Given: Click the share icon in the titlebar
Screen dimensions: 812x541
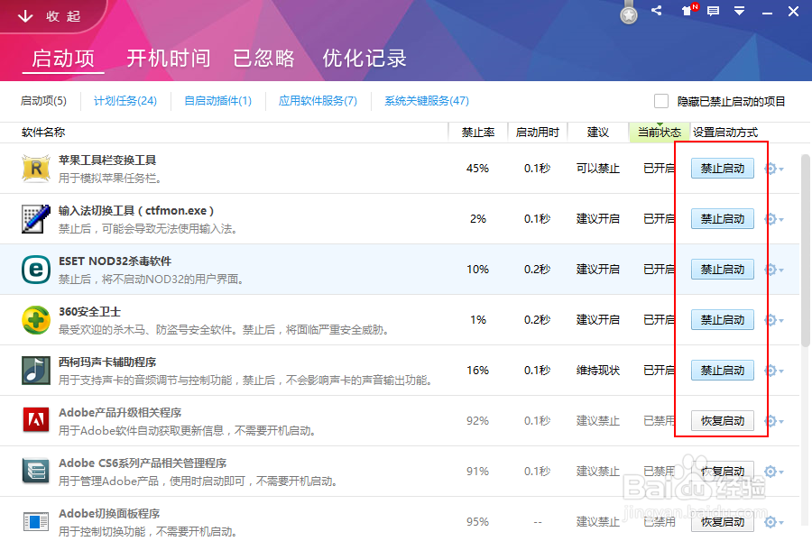Looking at the screenshot, I should pyautogui.click(x=656, y=11).
